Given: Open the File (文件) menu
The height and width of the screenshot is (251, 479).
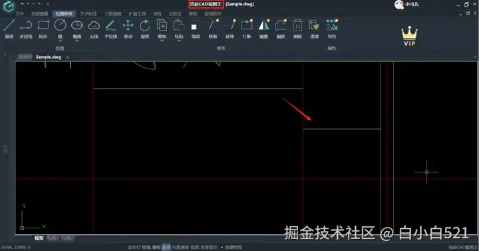Looking at the screenshot, I should click(x=19, y=14).
